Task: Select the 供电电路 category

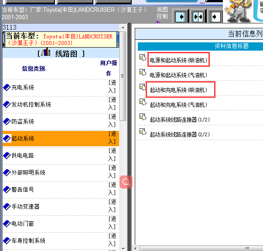Action: point(23,155)
